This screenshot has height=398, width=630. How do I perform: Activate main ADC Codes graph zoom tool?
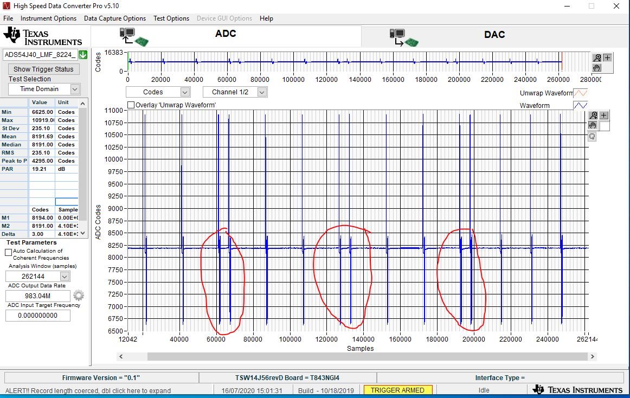(593, 115)
